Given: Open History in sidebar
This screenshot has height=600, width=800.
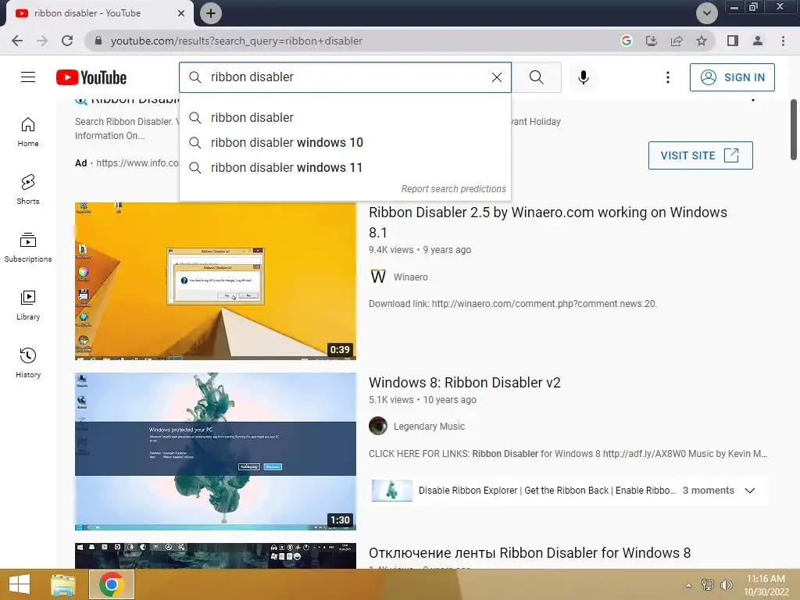Looking at the screenshot, I should click(28, 363).
